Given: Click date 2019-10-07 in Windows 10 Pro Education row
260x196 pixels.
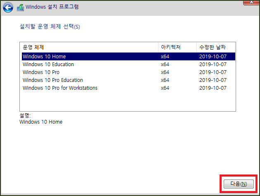Looking at the screenshot, I should pyautogui.click(x=213, y=80).
